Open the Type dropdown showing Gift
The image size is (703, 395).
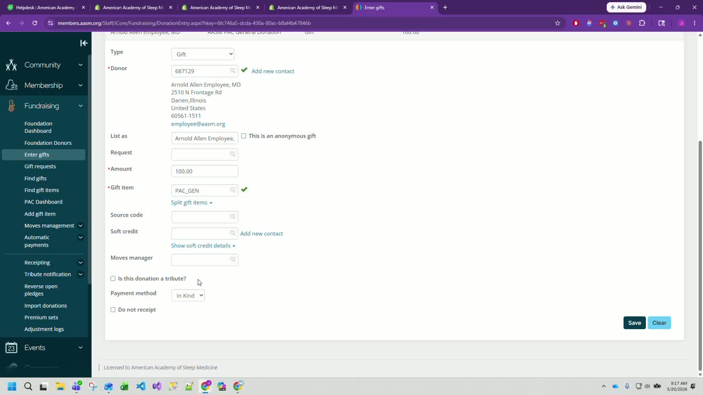203,54
